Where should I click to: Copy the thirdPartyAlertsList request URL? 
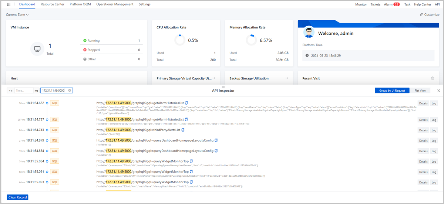tap(183, 130)
